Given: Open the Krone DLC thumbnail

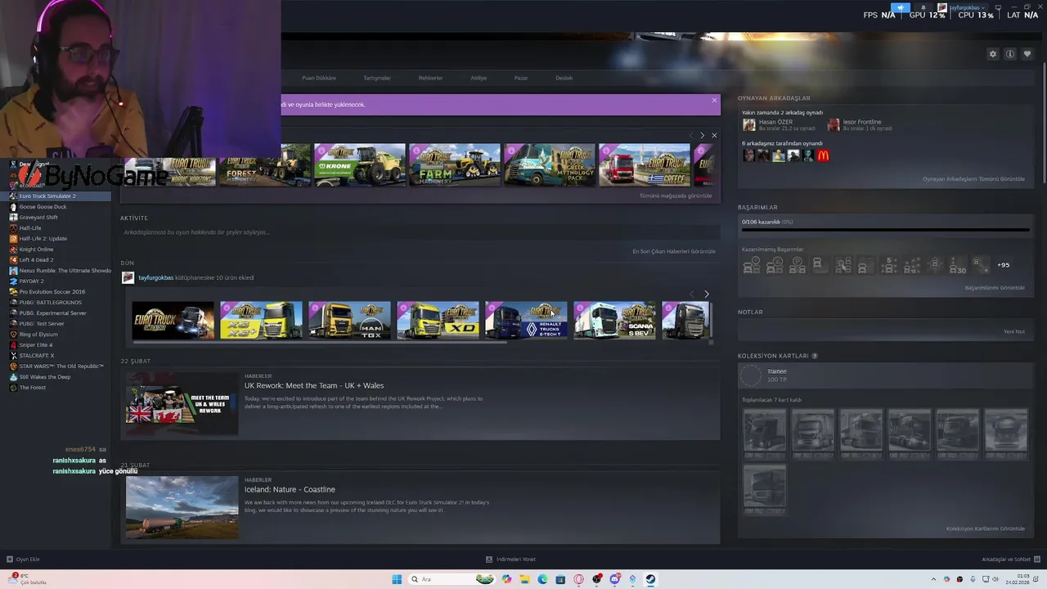Looking at the screenshot, I should click(x=360, y=165).
